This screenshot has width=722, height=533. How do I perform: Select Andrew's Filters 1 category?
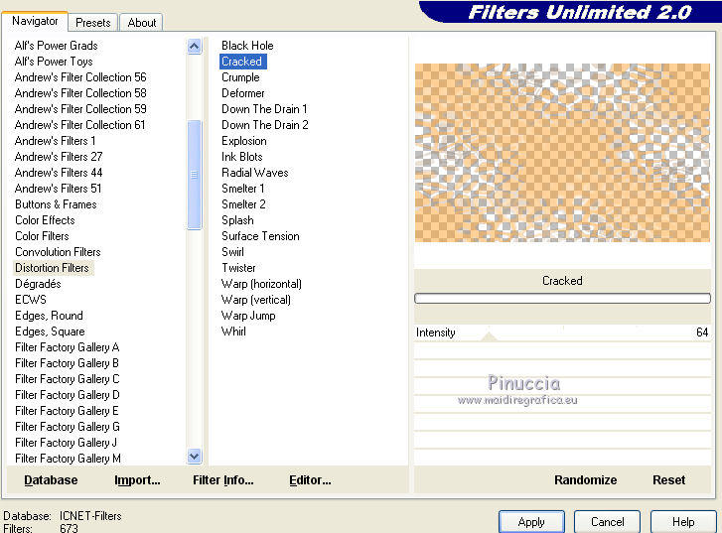(x=55, y=141)
